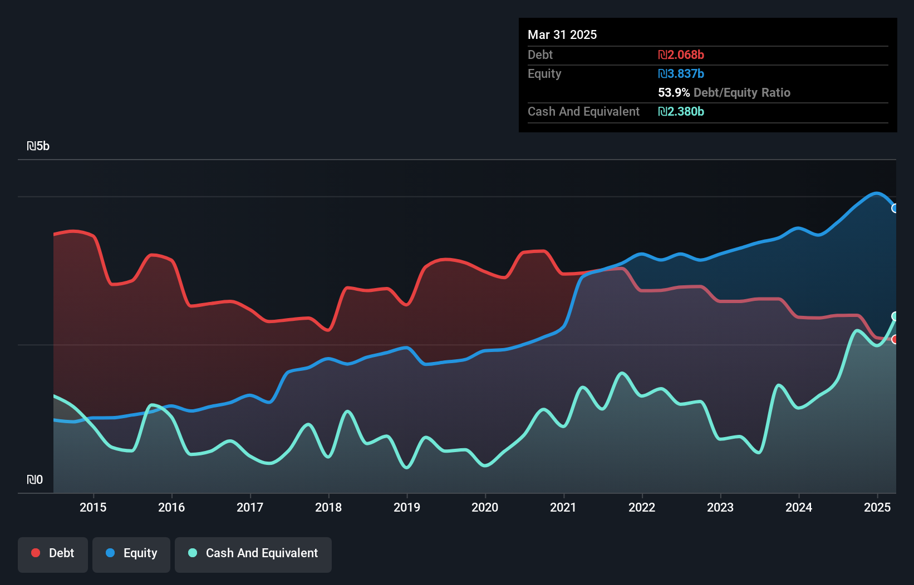Image resolution: width=914 pixels, height=585 pixels.
Task: Click the 2024 x-axis label
Action: (x=799, y=507)
